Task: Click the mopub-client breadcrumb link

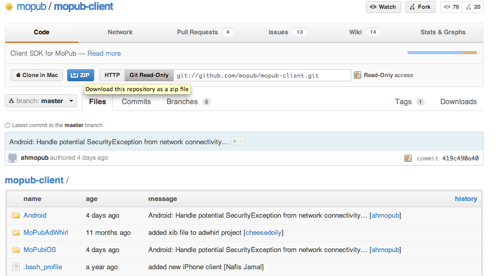Action: coord(34,180)
